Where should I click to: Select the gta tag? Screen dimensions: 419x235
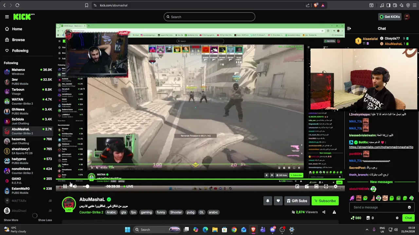point(123,212)
